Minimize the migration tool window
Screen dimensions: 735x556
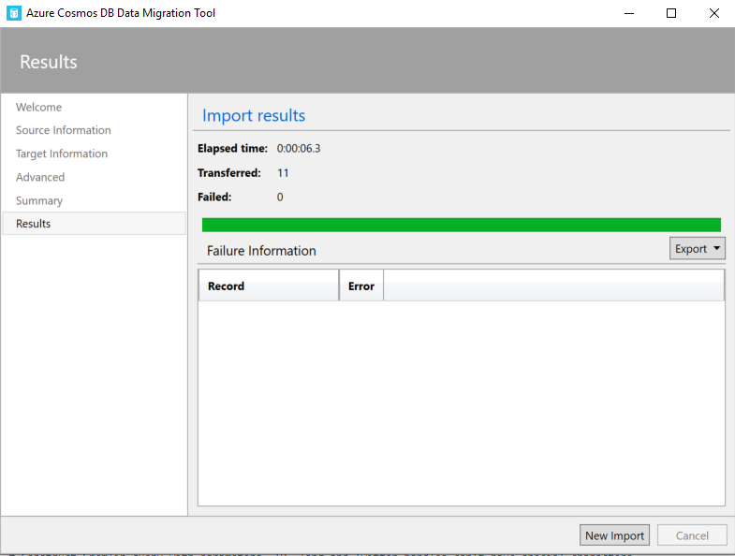coord(629,13)
